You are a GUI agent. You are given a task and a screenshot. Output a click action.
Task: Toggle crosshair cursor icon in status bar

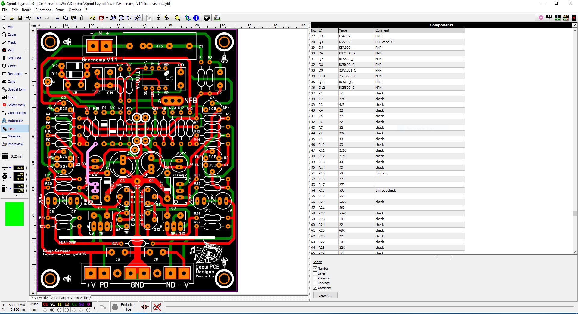(x=144, y=307)
